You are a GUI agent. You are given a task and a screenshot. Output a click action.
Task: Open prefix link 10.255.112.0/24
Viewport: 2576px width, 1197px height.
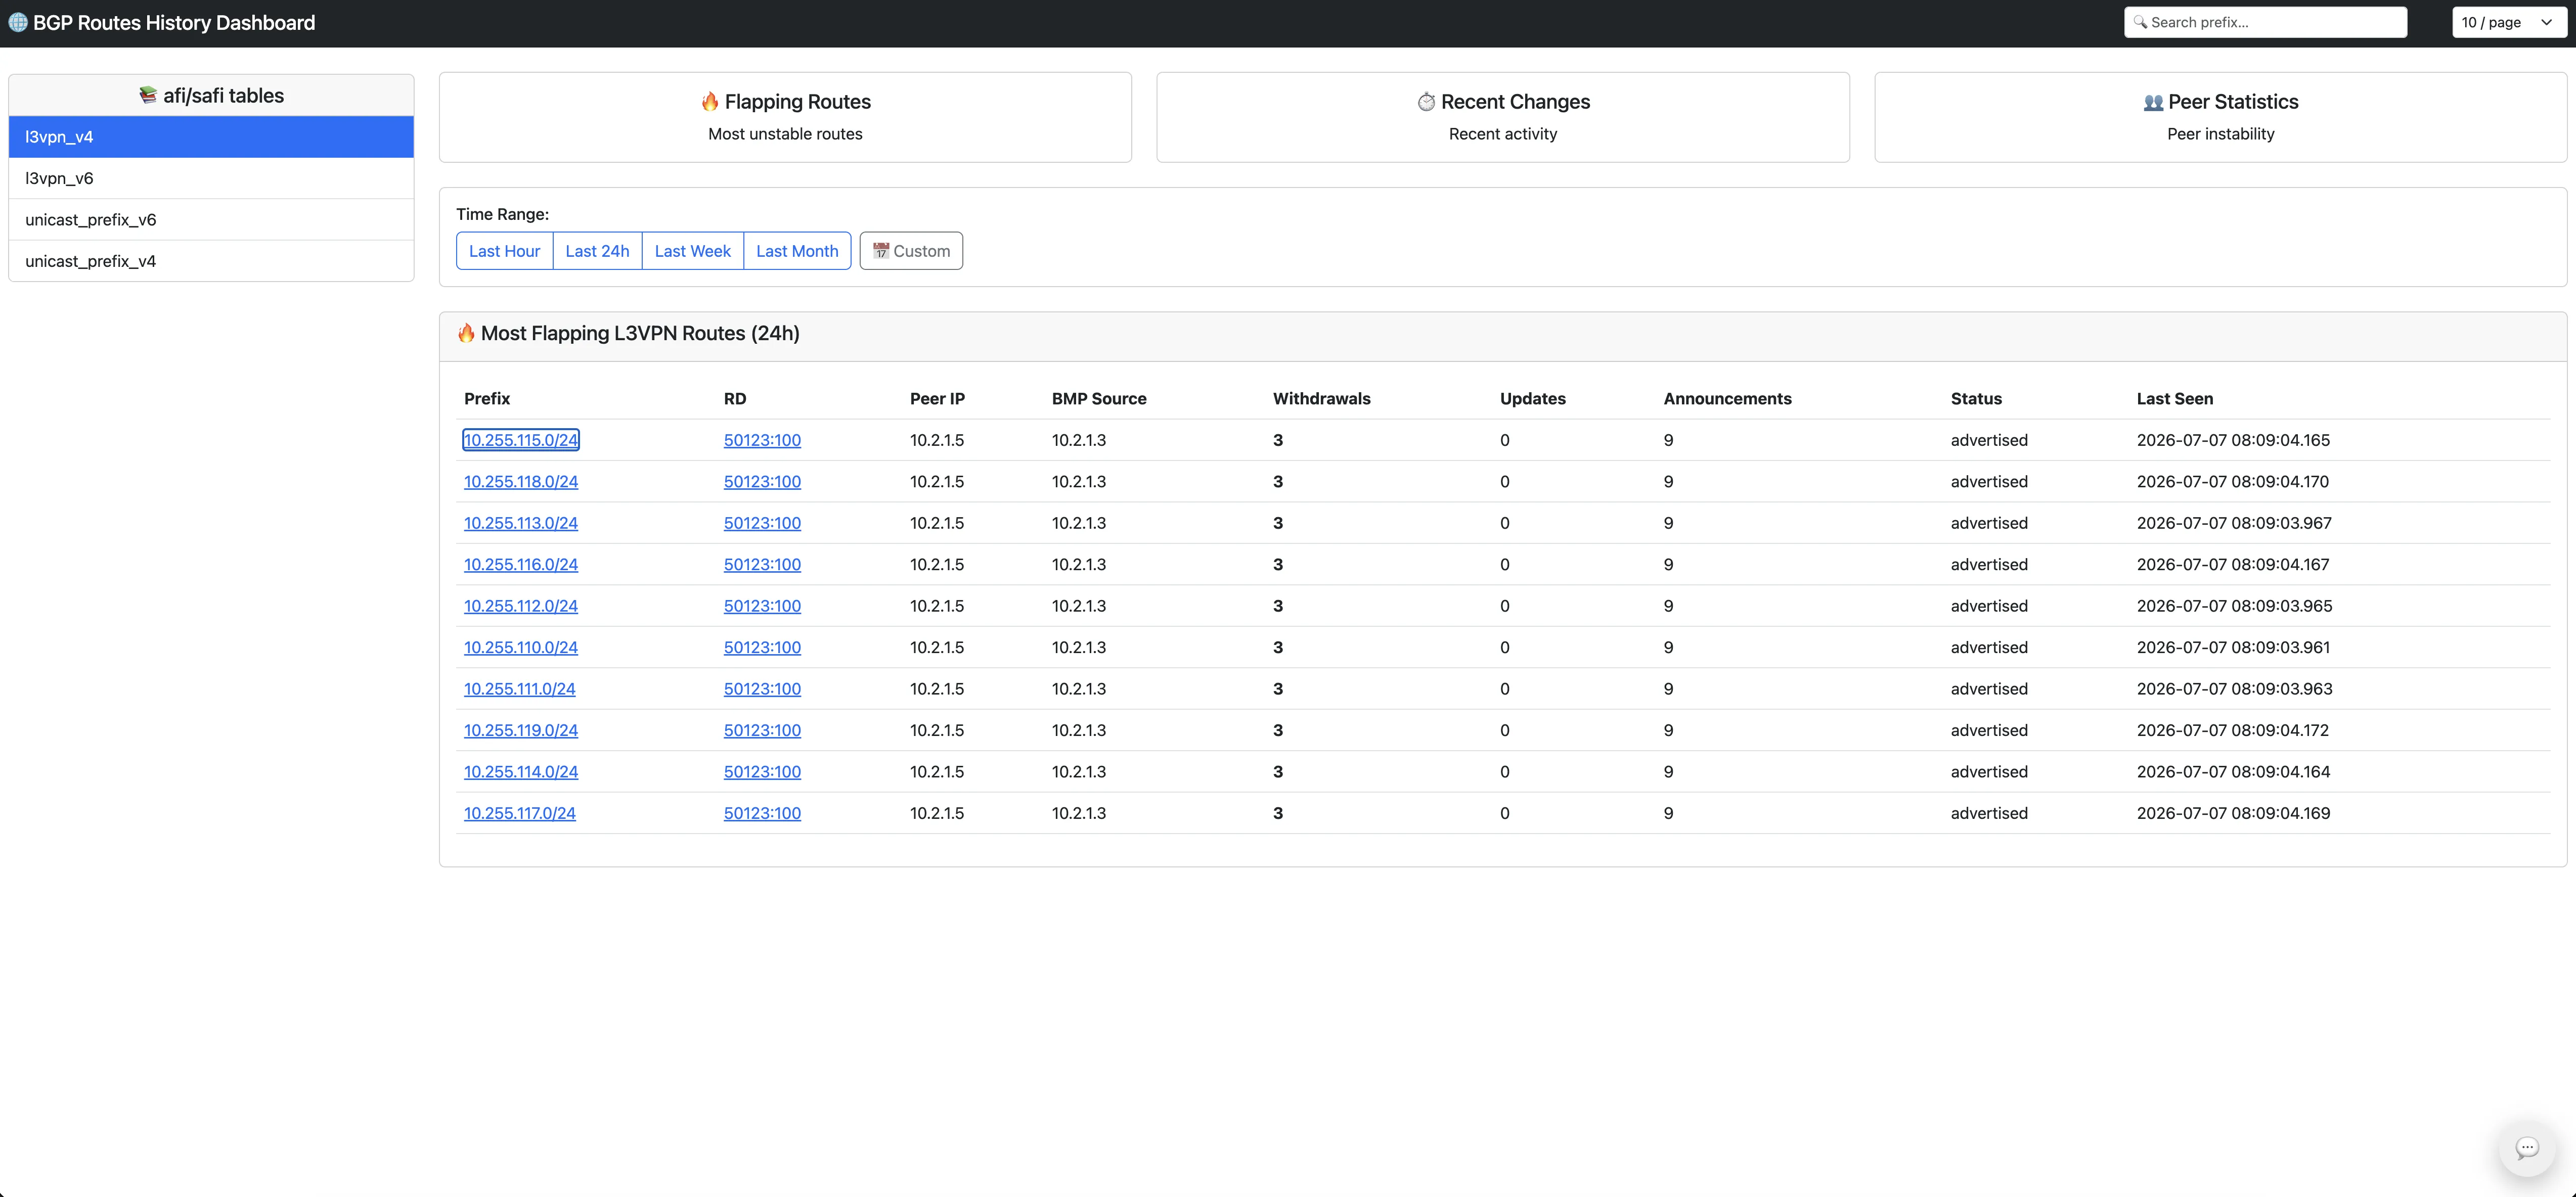tap(521, 606)
